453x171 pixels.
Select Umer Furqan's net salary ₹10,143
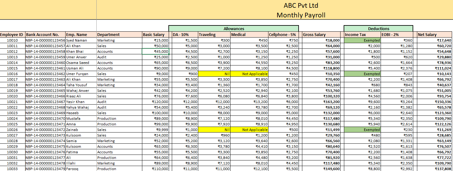coord(434,74)
